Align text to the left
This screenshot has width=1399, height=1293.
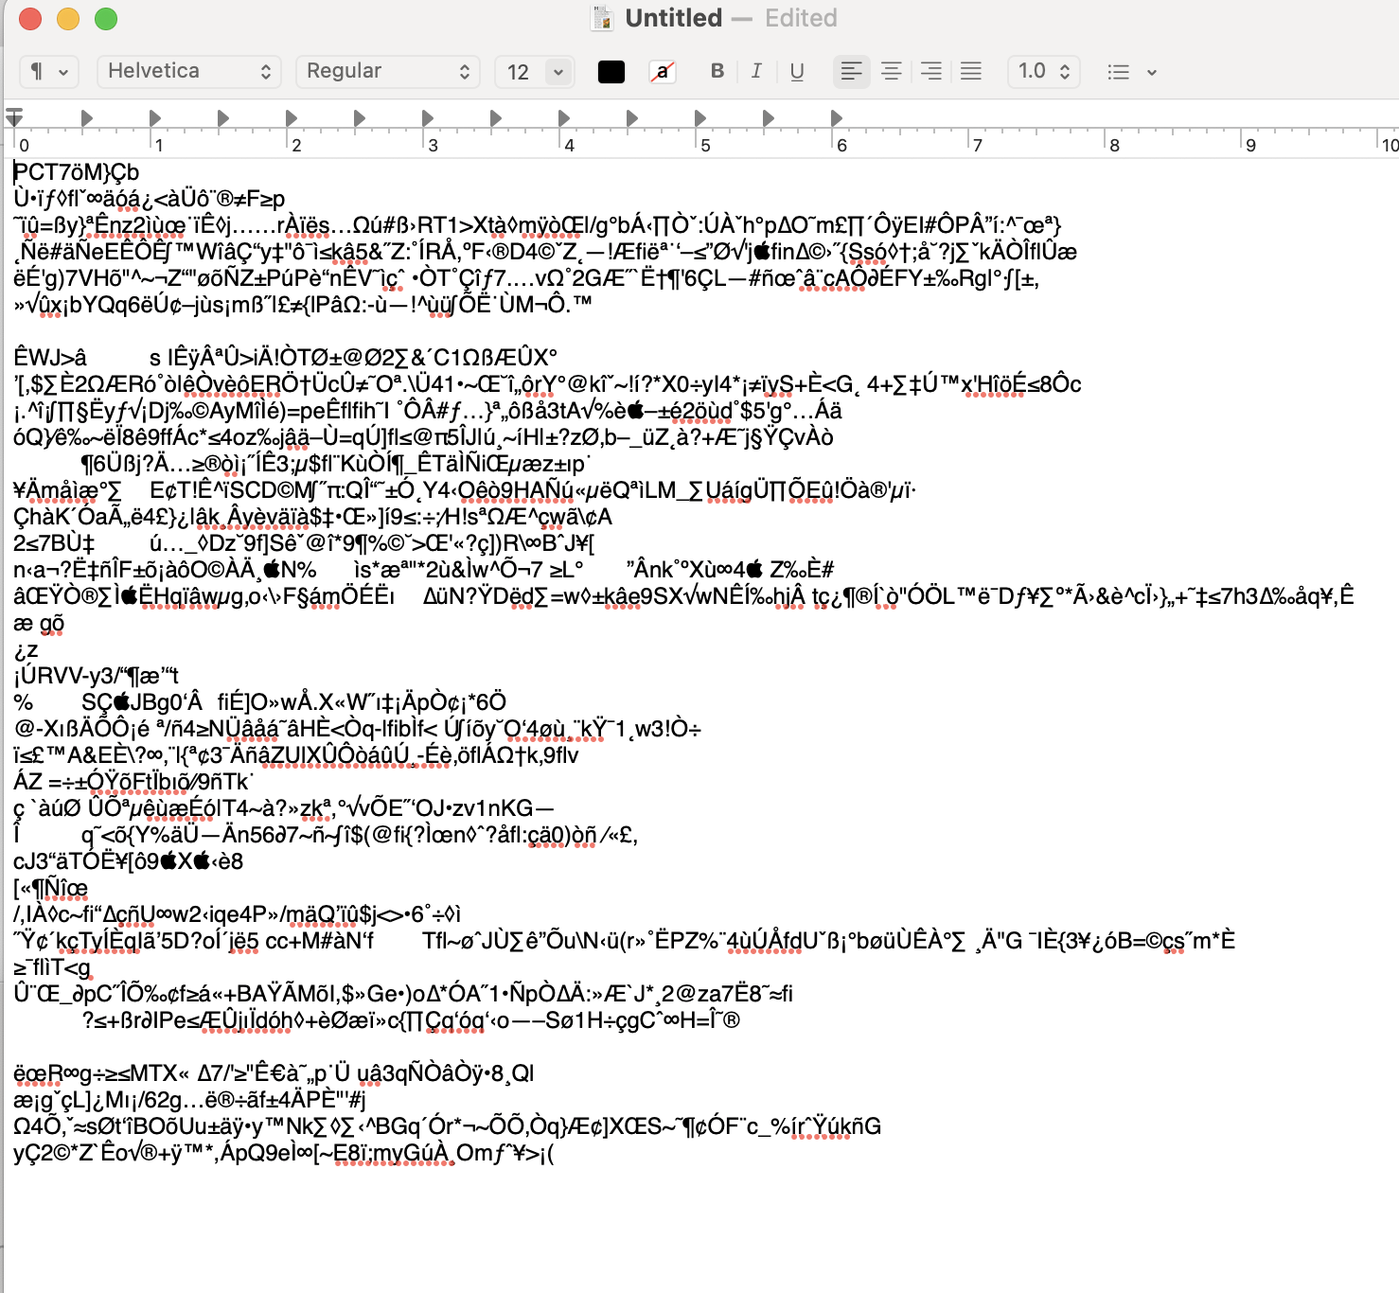coord(852,71)
